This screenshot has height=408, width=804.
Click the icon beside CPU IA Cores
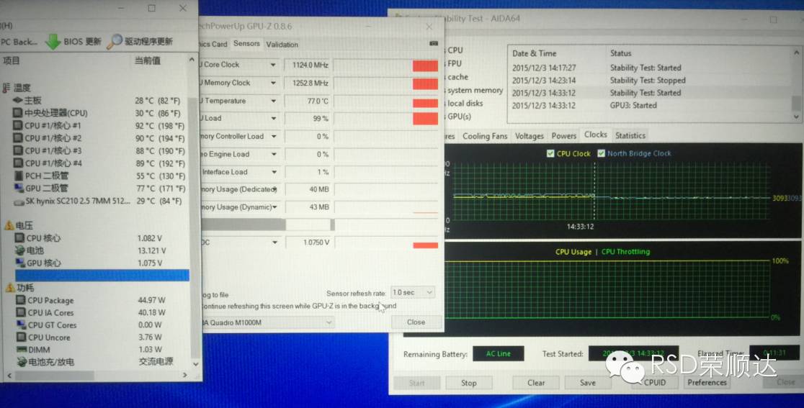click(20, 312)
